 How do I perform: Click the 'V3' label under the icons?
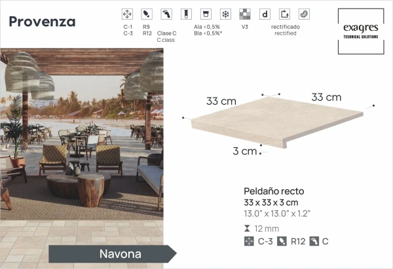tap(244, 27)
